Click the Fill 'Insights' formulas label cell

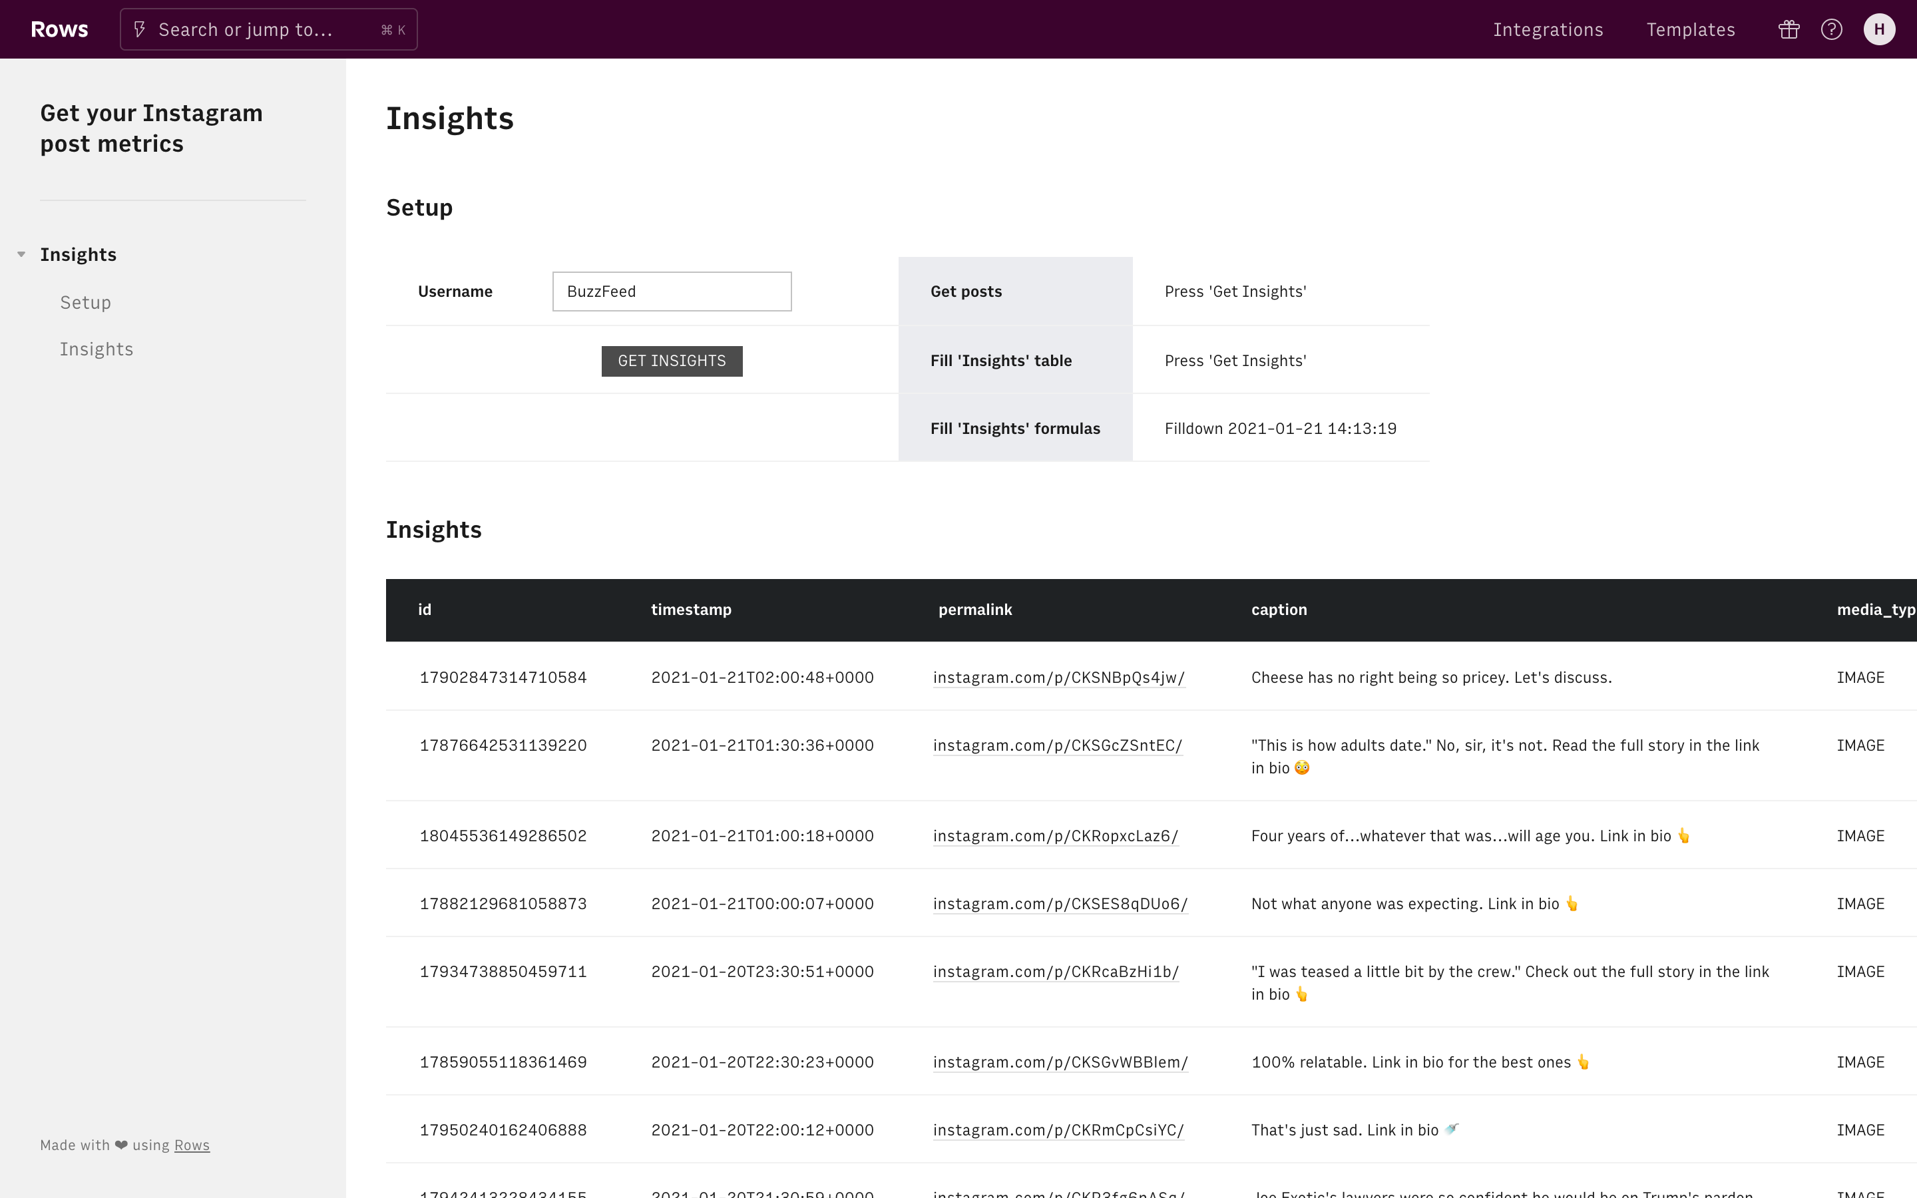pyautogui.click(x=1016, y=428)
